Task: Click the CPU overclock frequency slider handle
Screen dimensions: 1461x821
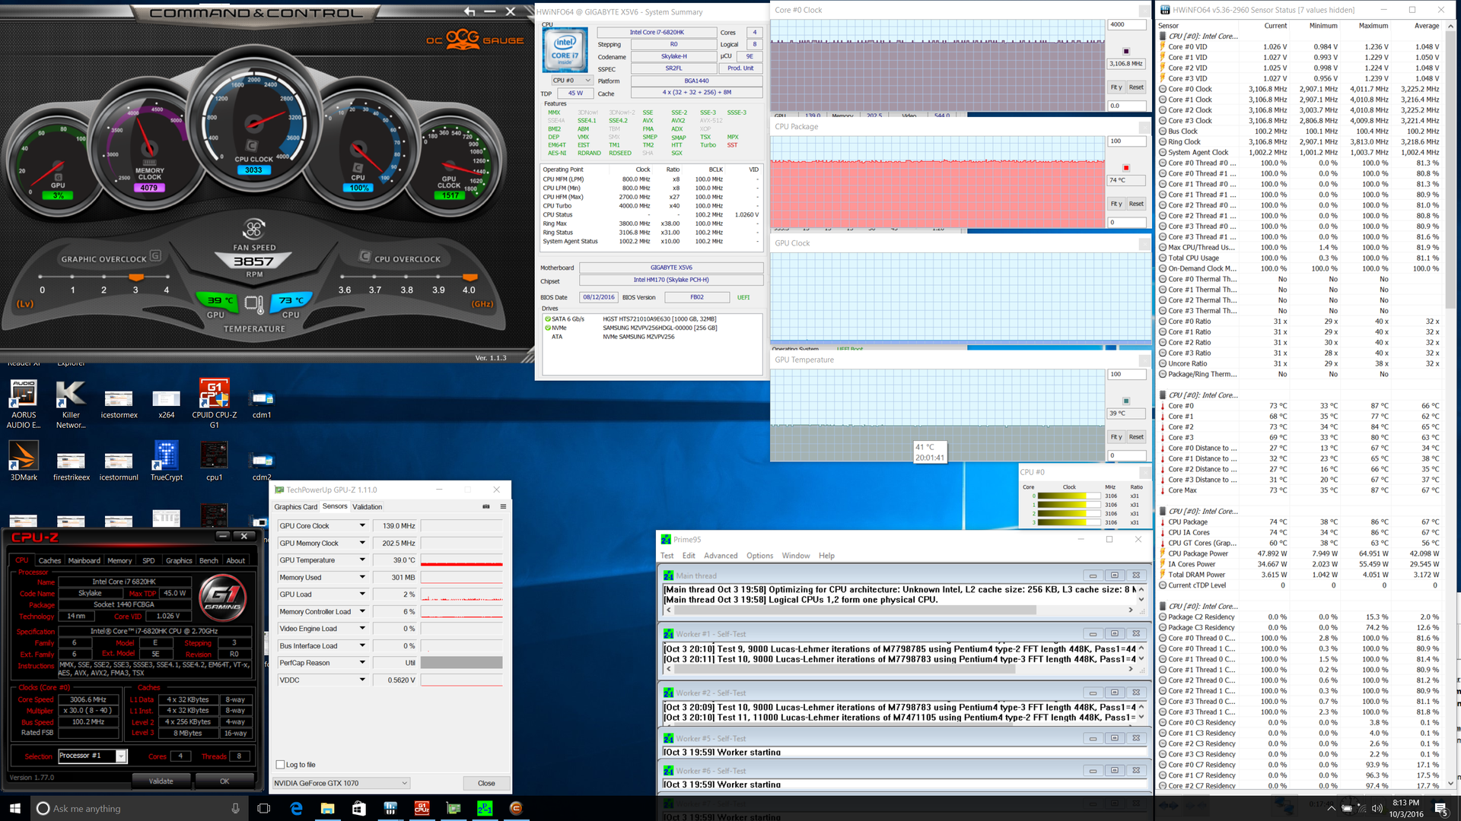Action: point(469,277)
